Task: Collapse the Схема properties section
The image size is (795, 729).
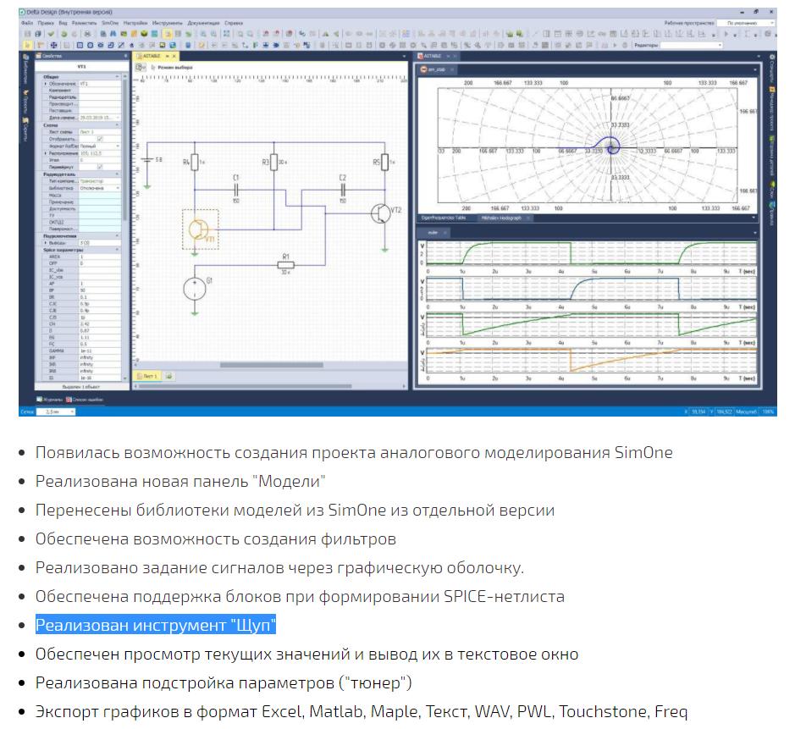Action: click(117, 124)
